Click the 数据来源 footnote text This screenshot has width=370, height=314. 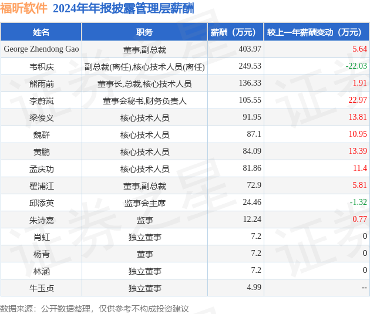(95, 309)
